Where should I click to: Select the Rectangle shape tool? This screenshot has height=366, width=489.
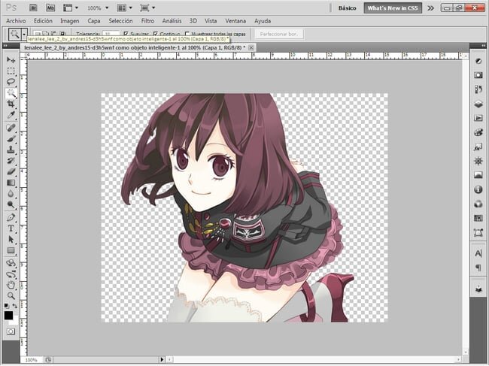point(11,250)
